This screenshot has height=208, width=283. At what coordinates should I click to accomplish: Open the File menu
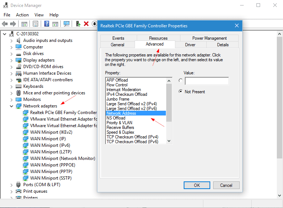(x=7, y=15)
